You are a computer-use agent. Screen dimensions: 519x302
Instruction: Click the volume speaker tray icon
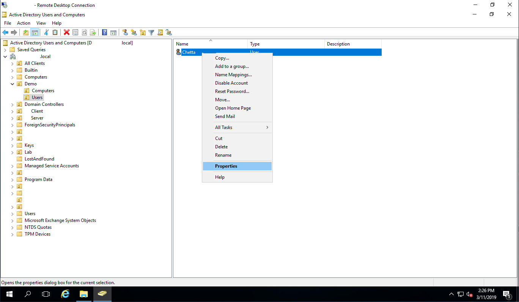(470, 294)
